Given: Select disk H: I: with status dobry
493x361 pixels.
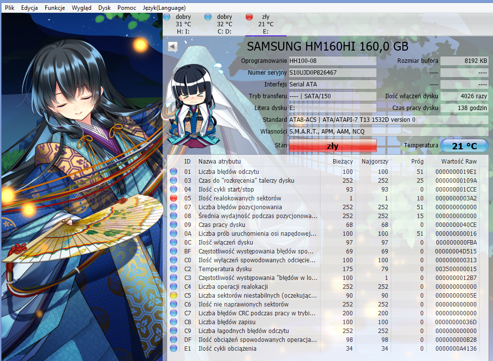Looking at the screenshot, I should coord(183,24).
